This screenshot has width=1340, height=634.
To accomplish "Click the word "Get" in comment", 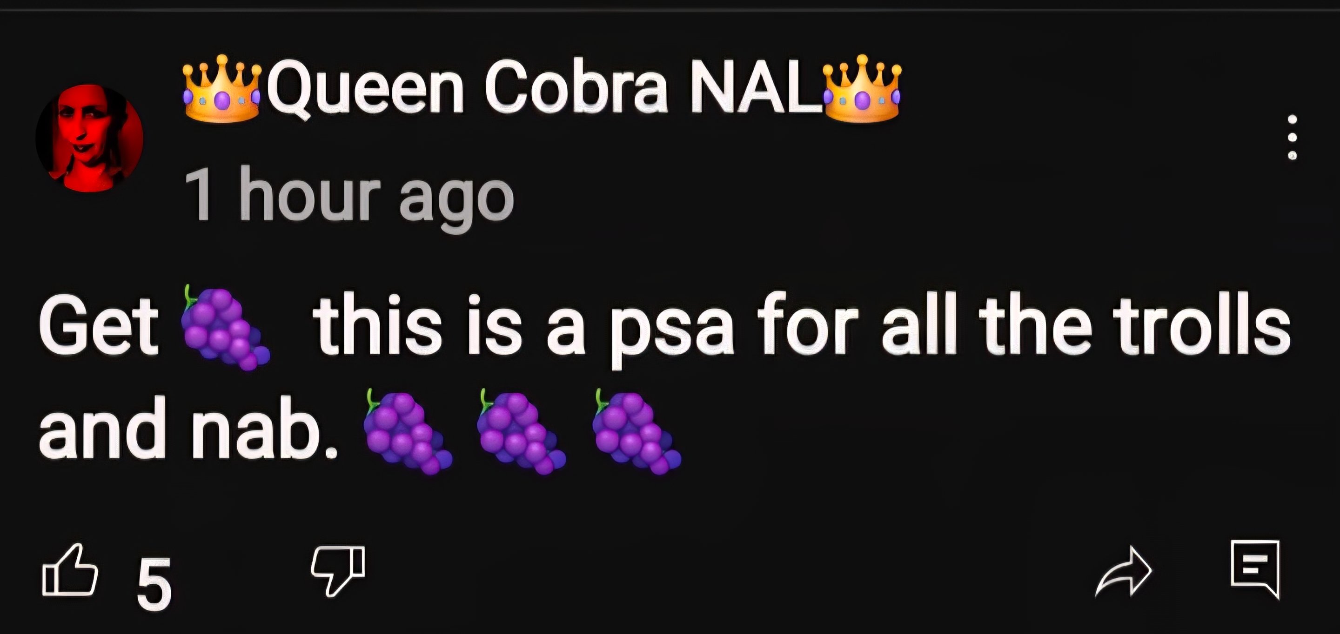I will [98, 326].
